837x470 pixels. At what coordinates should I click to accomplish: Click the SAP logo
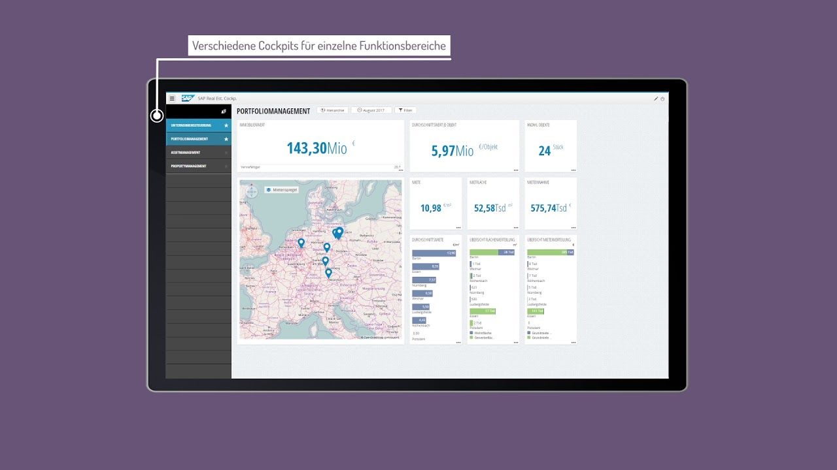coord(188,99)
